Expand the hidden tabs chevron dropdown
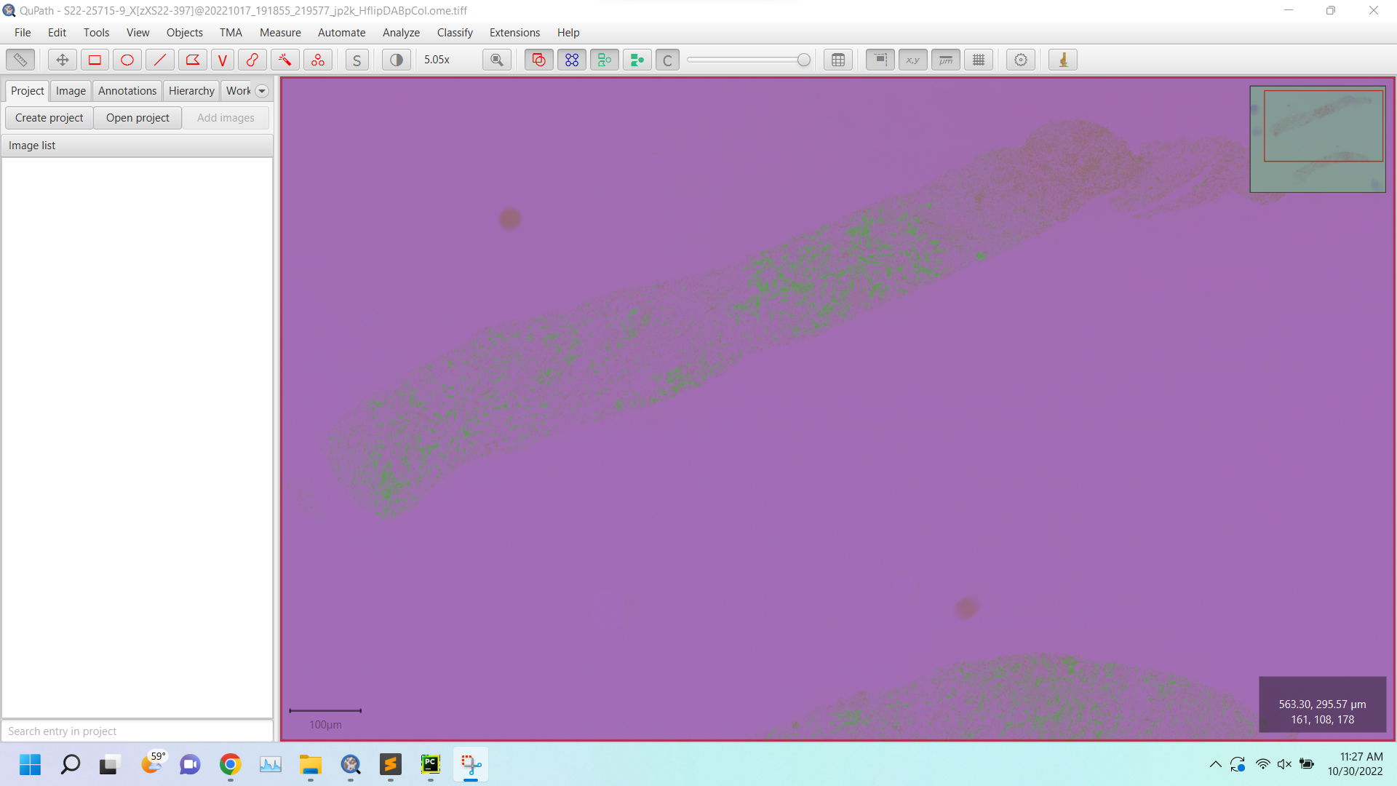The width and height of the screenshot is (1397, 786). (261, 90)
